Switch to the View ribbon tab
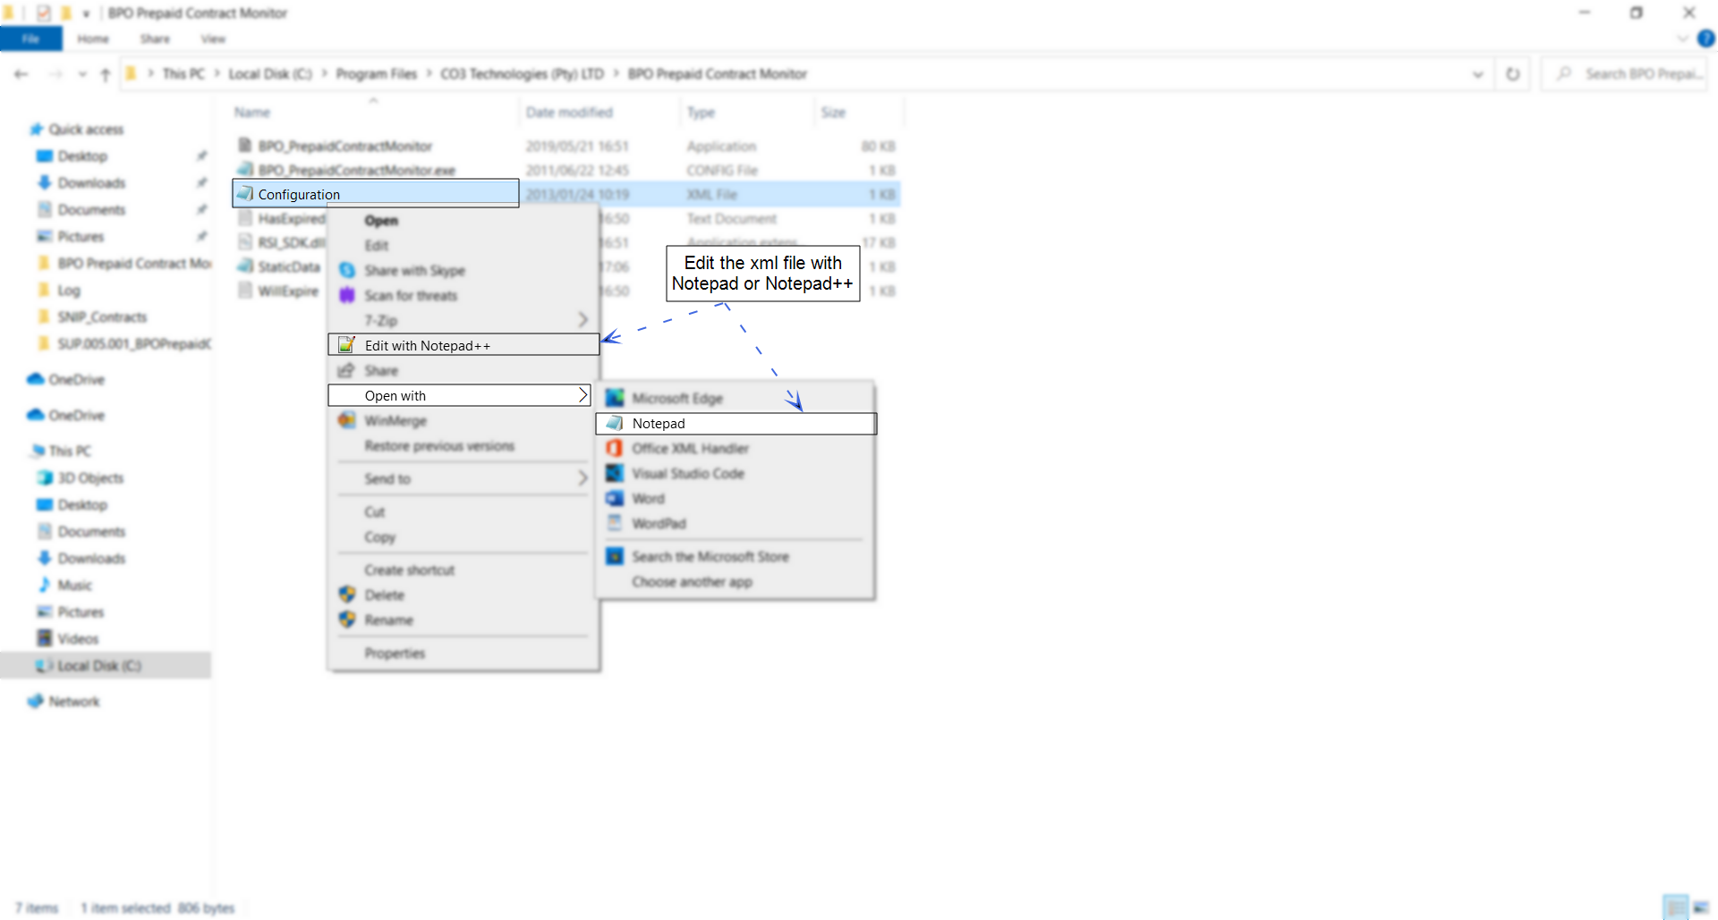The width and height of the screenshot is (1718, 920). (213, 38)
